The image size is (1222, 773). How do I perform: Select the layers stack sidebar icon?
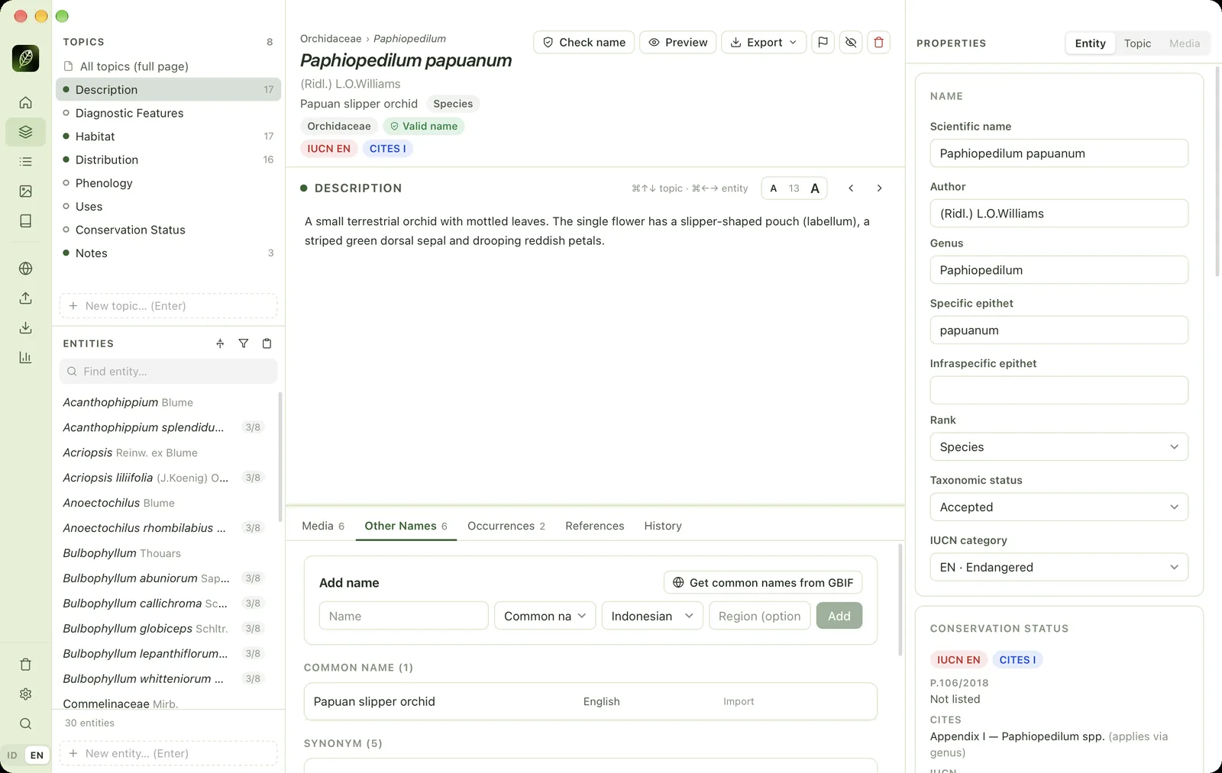(25, 132)
